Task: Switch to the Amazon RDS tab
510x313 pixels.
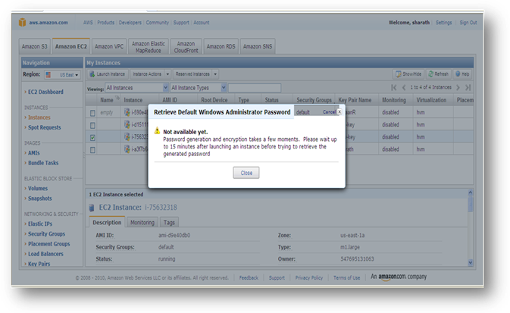Action: [x=221, y=46]
